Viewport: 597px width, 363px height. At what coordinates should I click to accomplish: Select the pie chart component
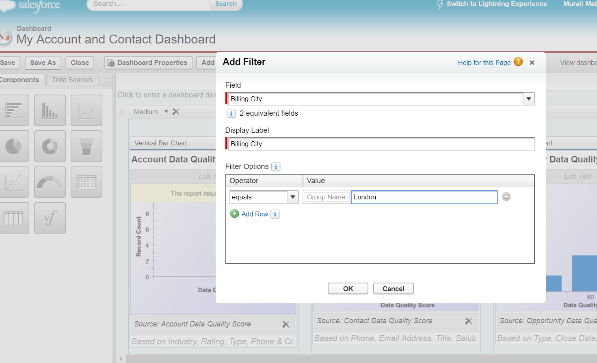(x=14, y=146)
